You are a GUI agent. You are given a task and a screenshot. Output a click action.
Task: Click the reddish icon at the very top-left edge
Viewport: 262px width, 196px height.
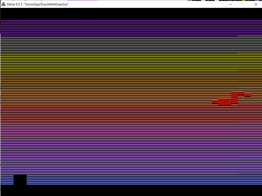pyautogui.click(x=191, y=1)
